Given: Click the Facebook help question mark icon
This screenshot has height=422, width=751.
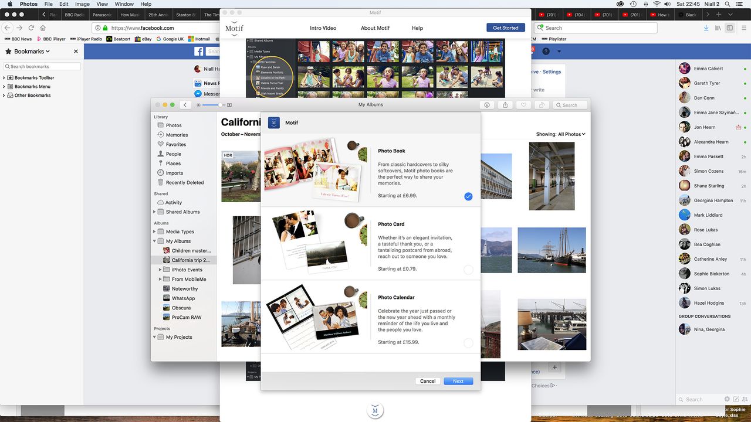Looking at the screenshot, I should [546, 52].
